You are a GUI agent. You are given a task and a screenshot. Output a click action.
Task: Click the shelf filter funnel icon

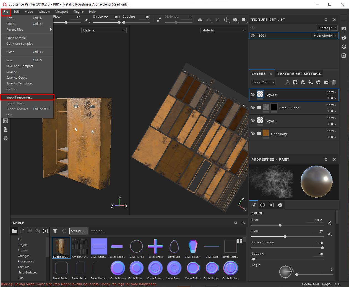point(55,231)
